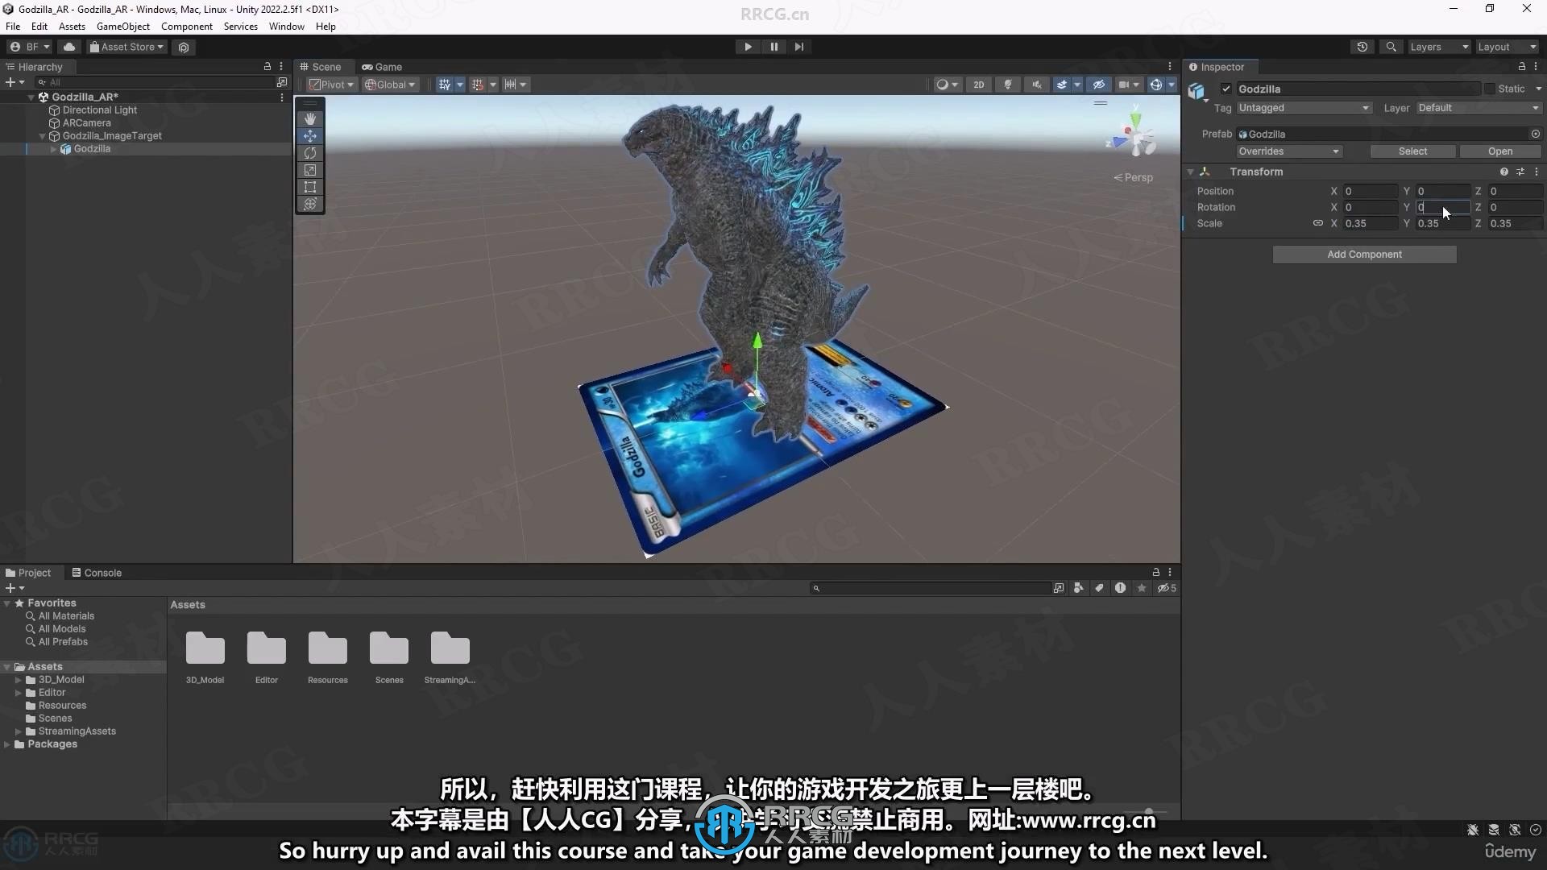Toggle Inspector panel lock

pyautogui.click(x=1521, y=66)
